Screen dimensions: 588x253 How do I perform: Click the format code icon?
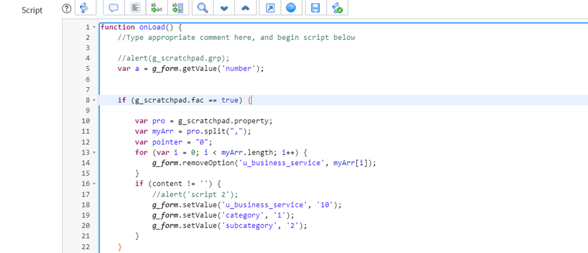point(136,8)
